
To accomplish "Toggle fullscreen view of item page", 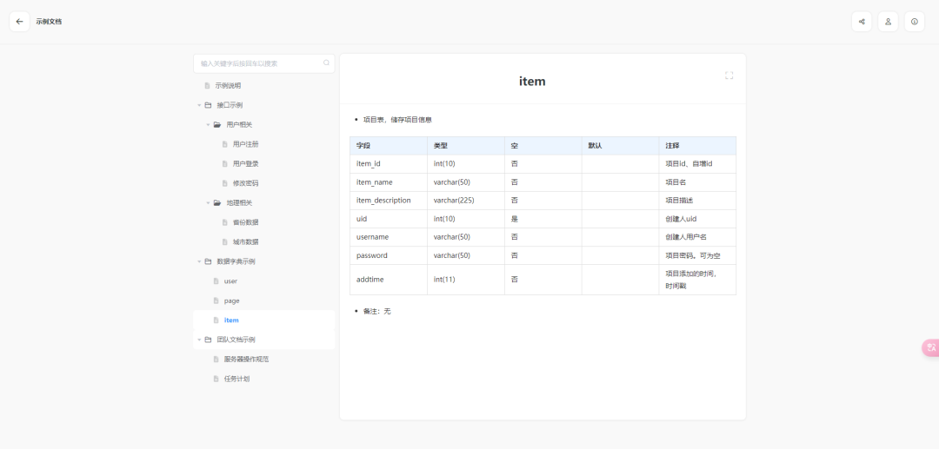I will point(729,76).
